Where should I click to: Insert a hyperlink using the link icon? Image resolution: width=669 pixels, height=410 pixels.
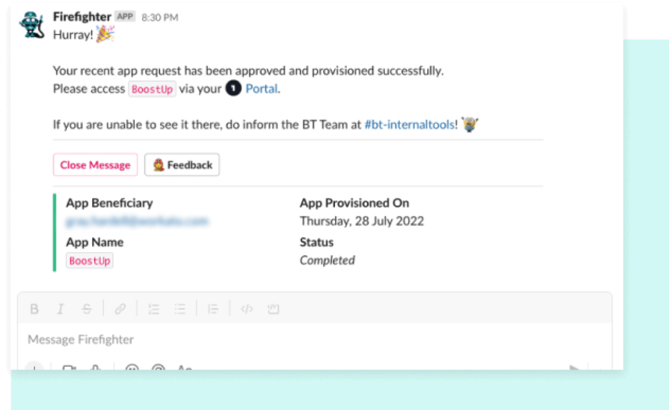click(121, 309)
